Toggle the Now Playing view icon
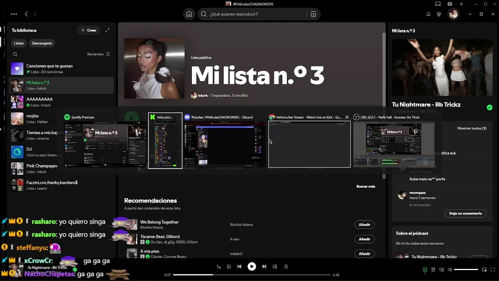 (x=425, y=270)
